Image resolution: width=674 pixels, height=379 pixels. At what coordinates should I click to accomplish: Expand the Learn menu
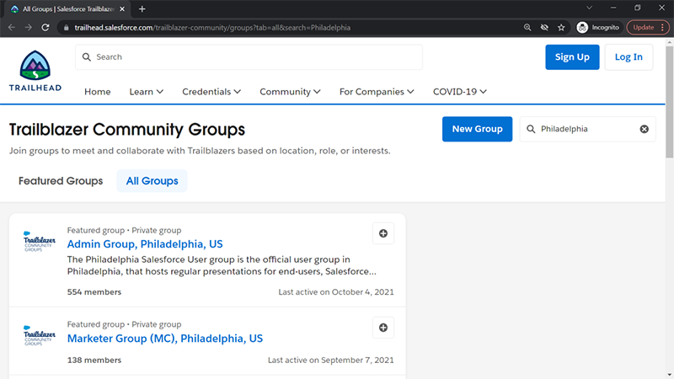pos(146,92)
